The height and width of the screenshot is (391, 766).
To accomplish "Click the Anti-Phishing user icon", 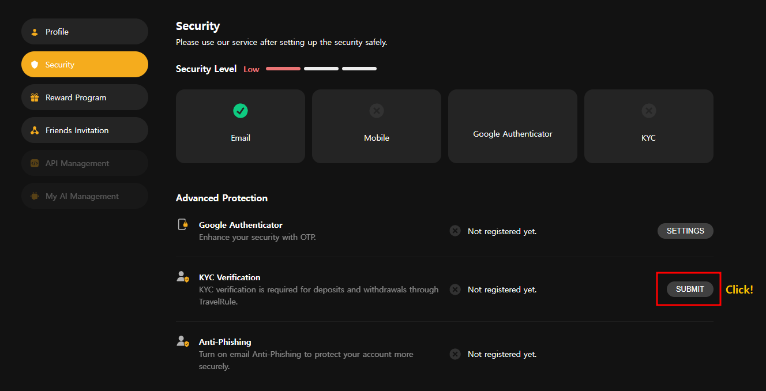I will point(183,341).
